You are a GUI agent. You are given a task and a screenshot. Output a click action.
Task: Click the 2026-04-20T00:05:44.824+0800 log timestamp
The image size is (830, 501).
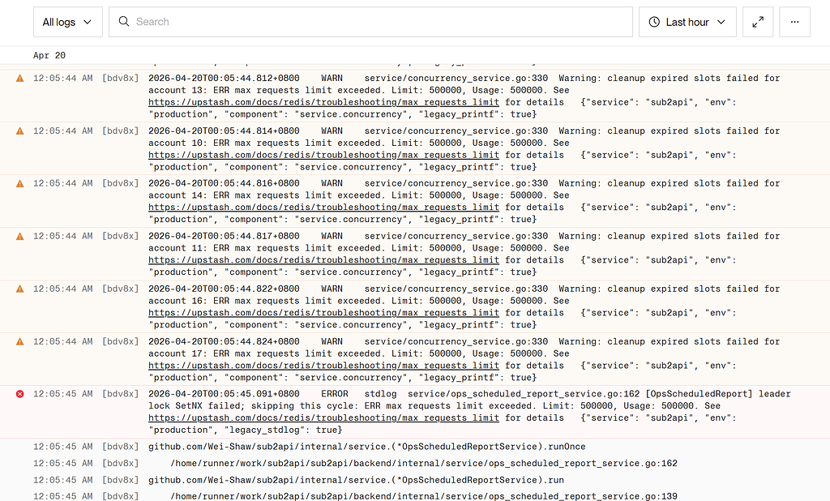[224, 341]
